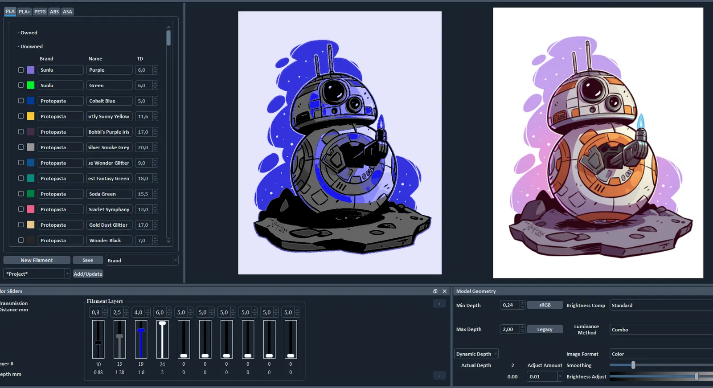
Task: Click the Add/Update button
Action: (x=88, y=274)
